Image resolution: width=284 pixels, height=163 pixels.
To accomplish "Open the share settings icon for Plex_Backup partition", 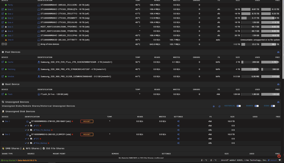I will pos(178,143).
